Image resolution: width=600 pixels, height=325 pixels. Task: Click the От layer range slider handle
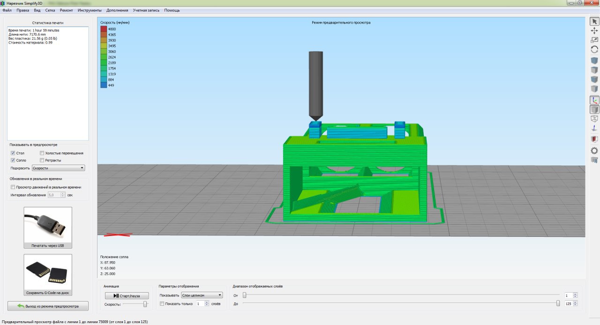tap(244, 295)
